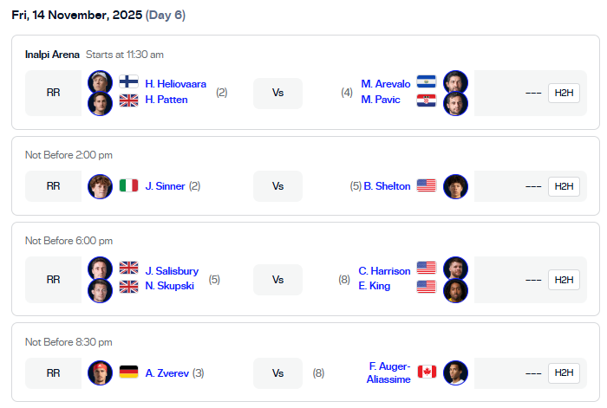Click A. Zverev's player photo

100,372
